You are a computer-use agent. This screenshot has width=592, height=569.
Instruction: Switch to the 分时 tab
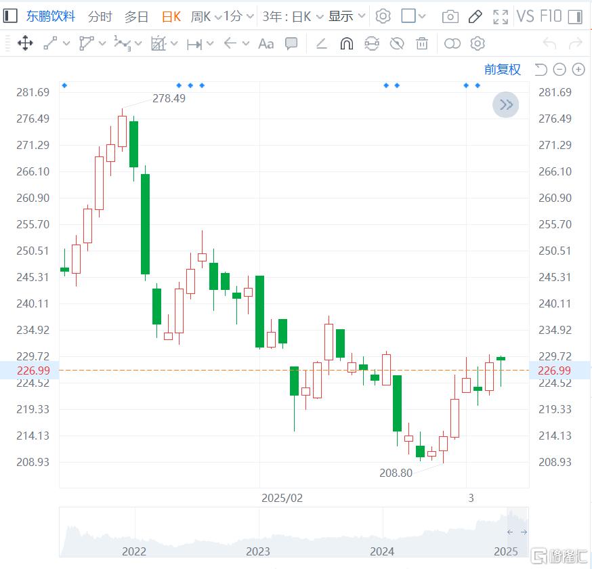[100, 16]
